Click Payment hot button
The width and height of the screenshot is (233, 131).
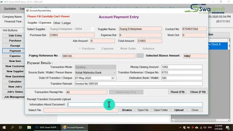tap(13, 51)
